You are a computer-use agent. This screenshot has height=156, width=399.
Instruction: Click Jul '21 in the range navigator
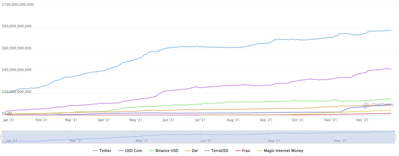[207, 141]
